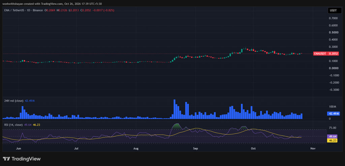Click the open value 'O0.2069' in the legend

tap(50, 10)
